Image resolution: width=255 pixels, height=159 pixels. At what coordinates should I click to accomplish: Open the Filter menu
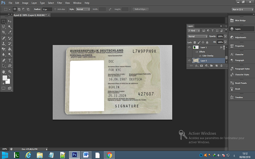(59, 3)
